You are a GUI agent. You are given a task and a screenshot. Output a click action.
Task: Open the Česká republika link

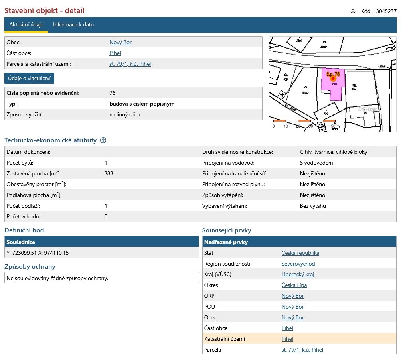point(300,253)
